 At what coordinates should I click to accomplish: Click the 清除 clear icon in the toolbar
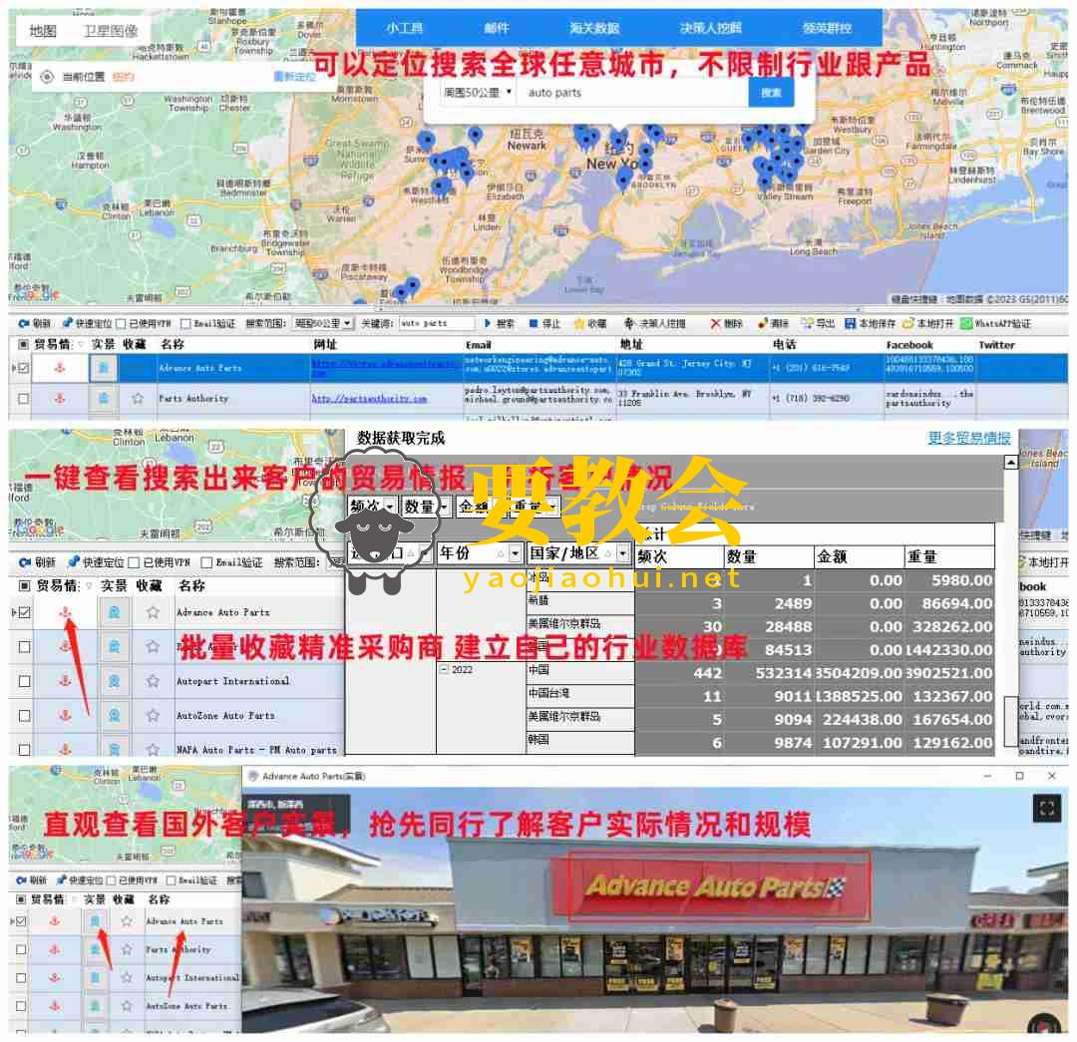click(763, 323)
